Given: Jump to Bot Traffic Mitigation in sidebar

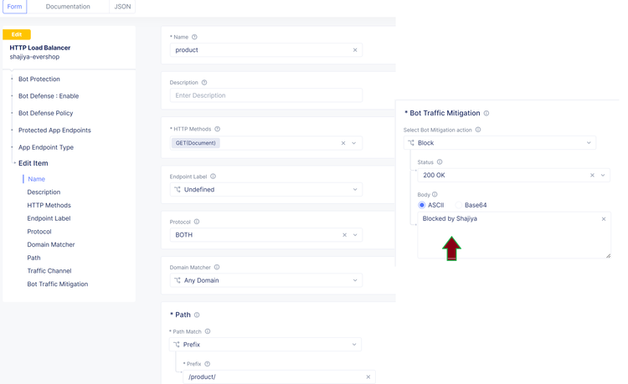Looking at the screenshot, I should tap(58, 284).
